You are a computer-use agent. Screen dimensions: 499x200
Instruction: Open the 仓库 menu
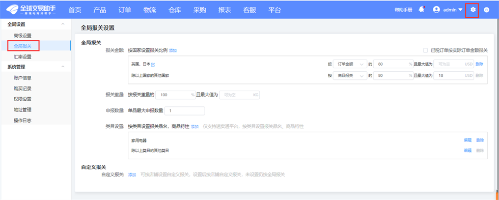[x=175, y=10]
